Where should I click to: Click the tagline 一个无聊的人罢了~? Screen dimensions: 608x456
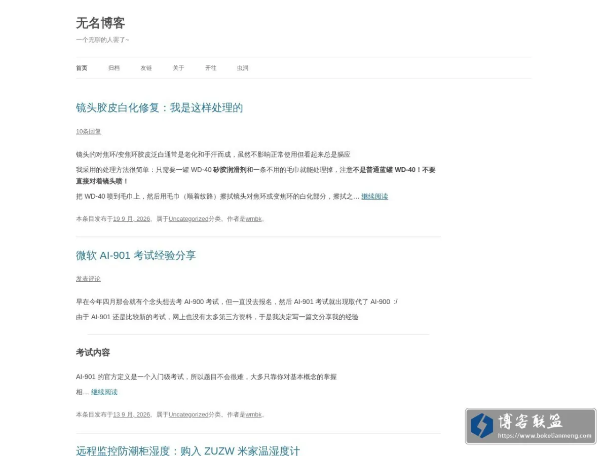[102, 40]
